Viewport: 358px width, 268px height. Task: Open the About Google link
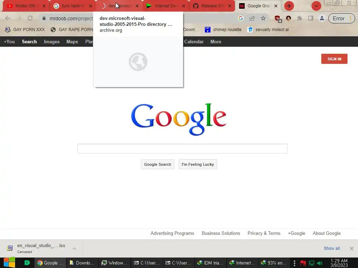(327, 233)
